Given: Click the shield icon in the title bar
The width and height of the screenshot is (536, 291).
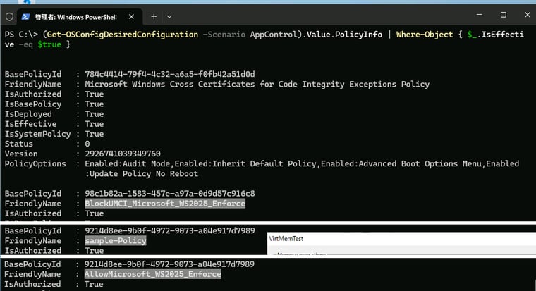Looking at the screenshot, I should (x=9, y=17).
